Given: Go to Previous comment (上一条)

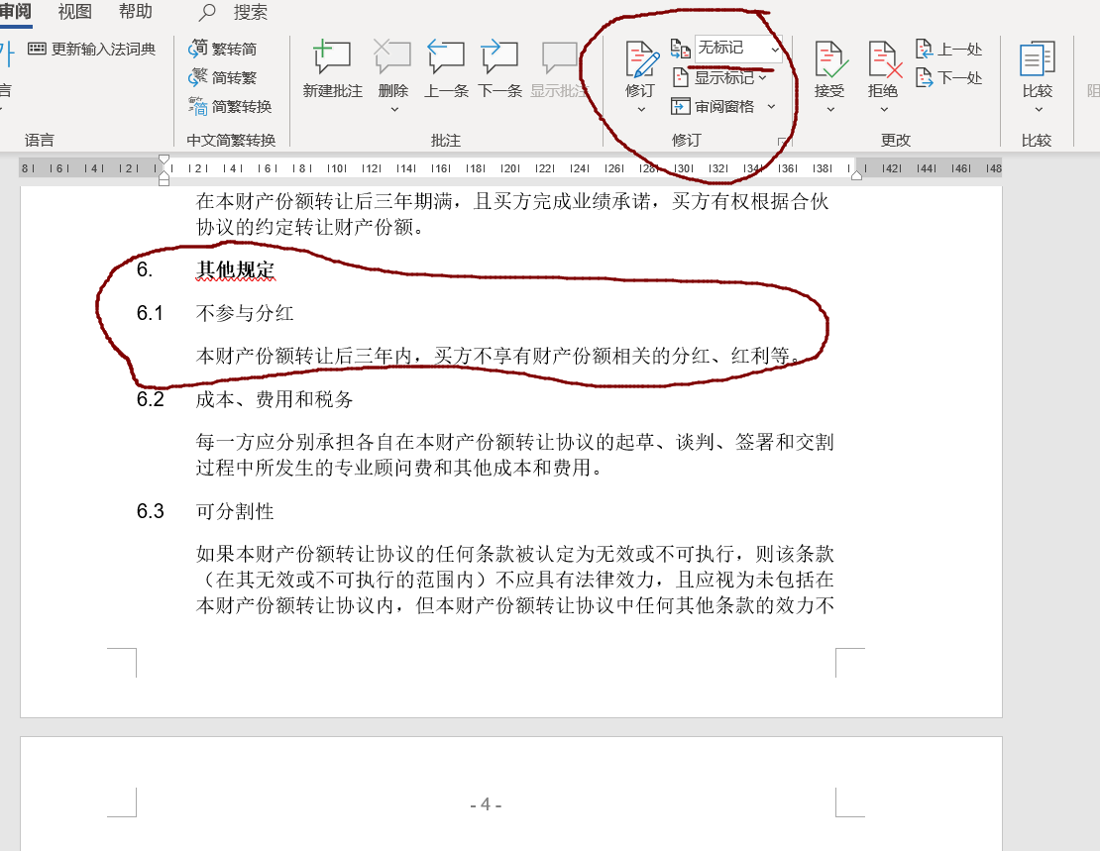Looking at the screenshot, I should pos(446,57).
